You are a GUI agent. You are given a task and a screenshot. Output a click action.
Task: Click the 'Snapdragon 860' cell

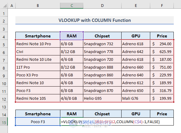[x=102, y=75]
